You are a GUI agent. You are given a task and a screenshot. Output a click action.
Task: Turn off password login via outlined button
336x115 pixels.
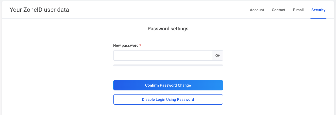(x=168, y=99)
